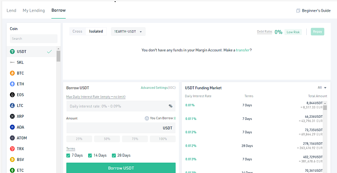This screenshot has width=337, height=173.
Task: Click the Beginner's Guide book icon
Action: tap(298, 10)
